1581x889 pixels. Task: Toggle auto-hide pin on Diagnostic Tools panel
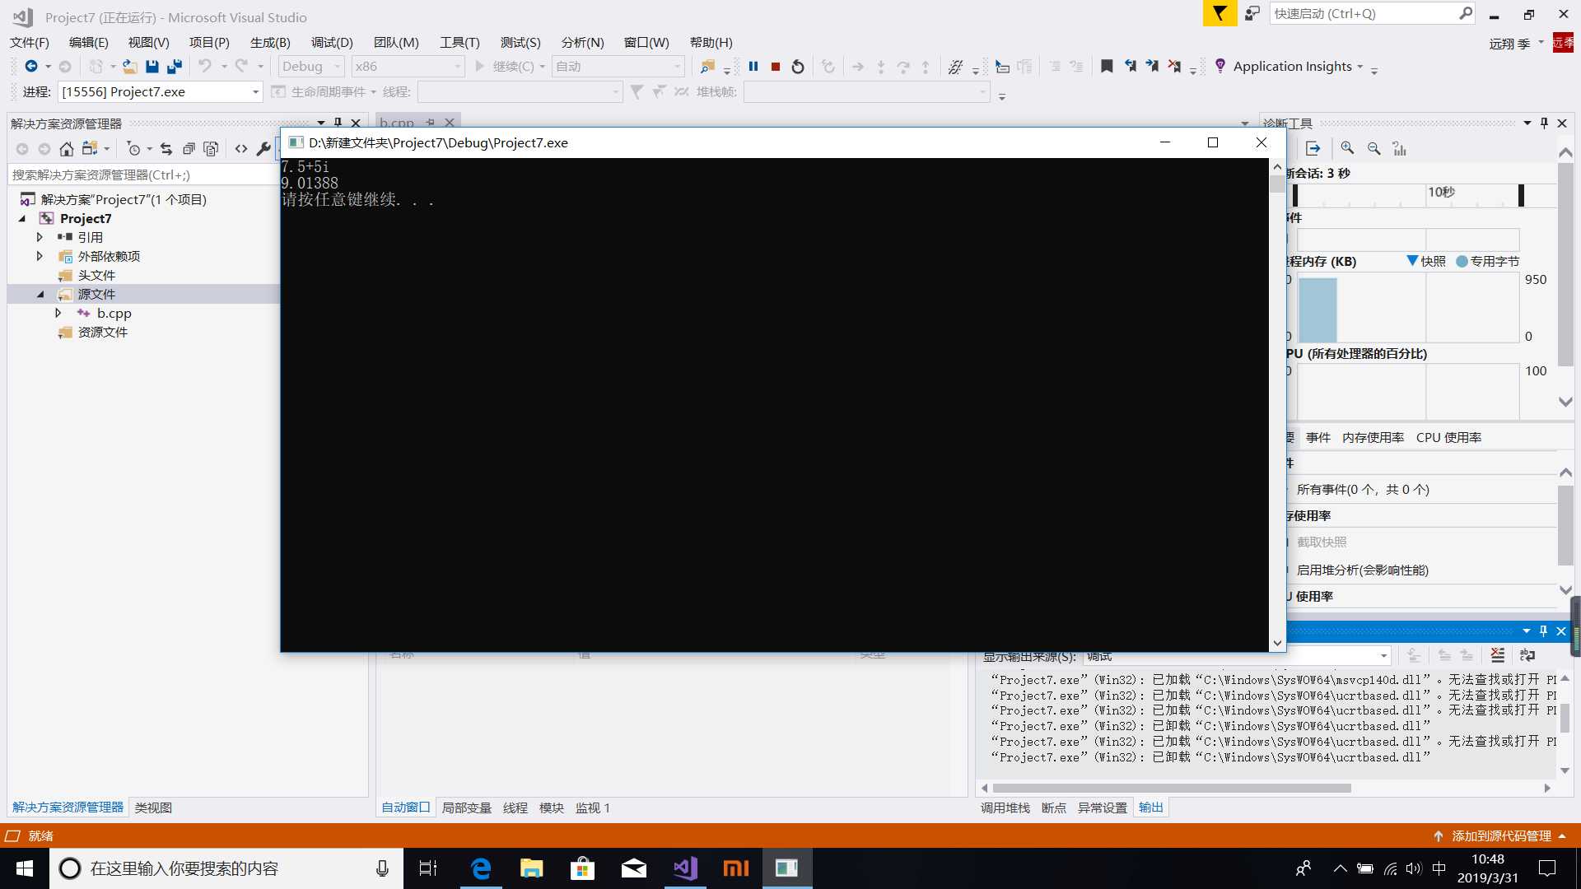tap(1544, 123)
